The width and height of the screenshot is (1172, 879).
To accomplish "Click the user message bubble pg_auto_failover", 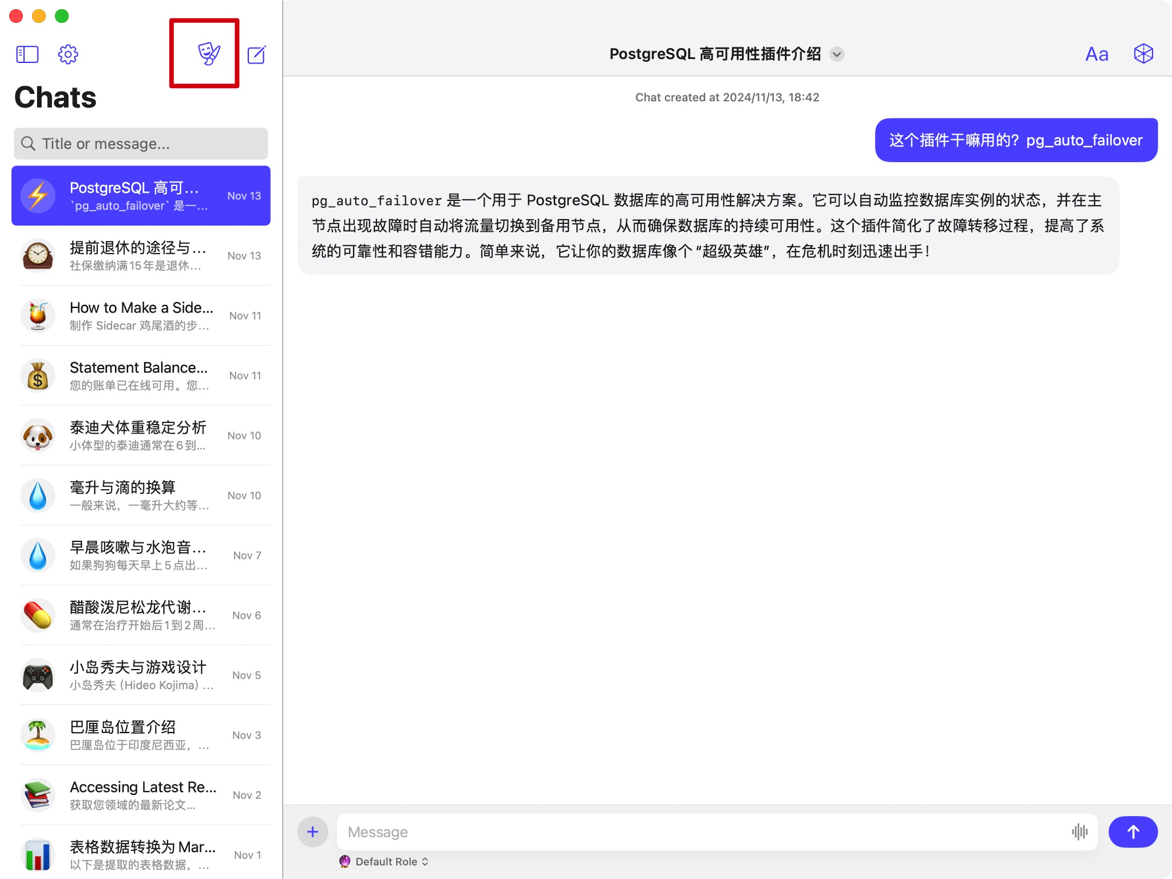I will (x=1016, y=140).
